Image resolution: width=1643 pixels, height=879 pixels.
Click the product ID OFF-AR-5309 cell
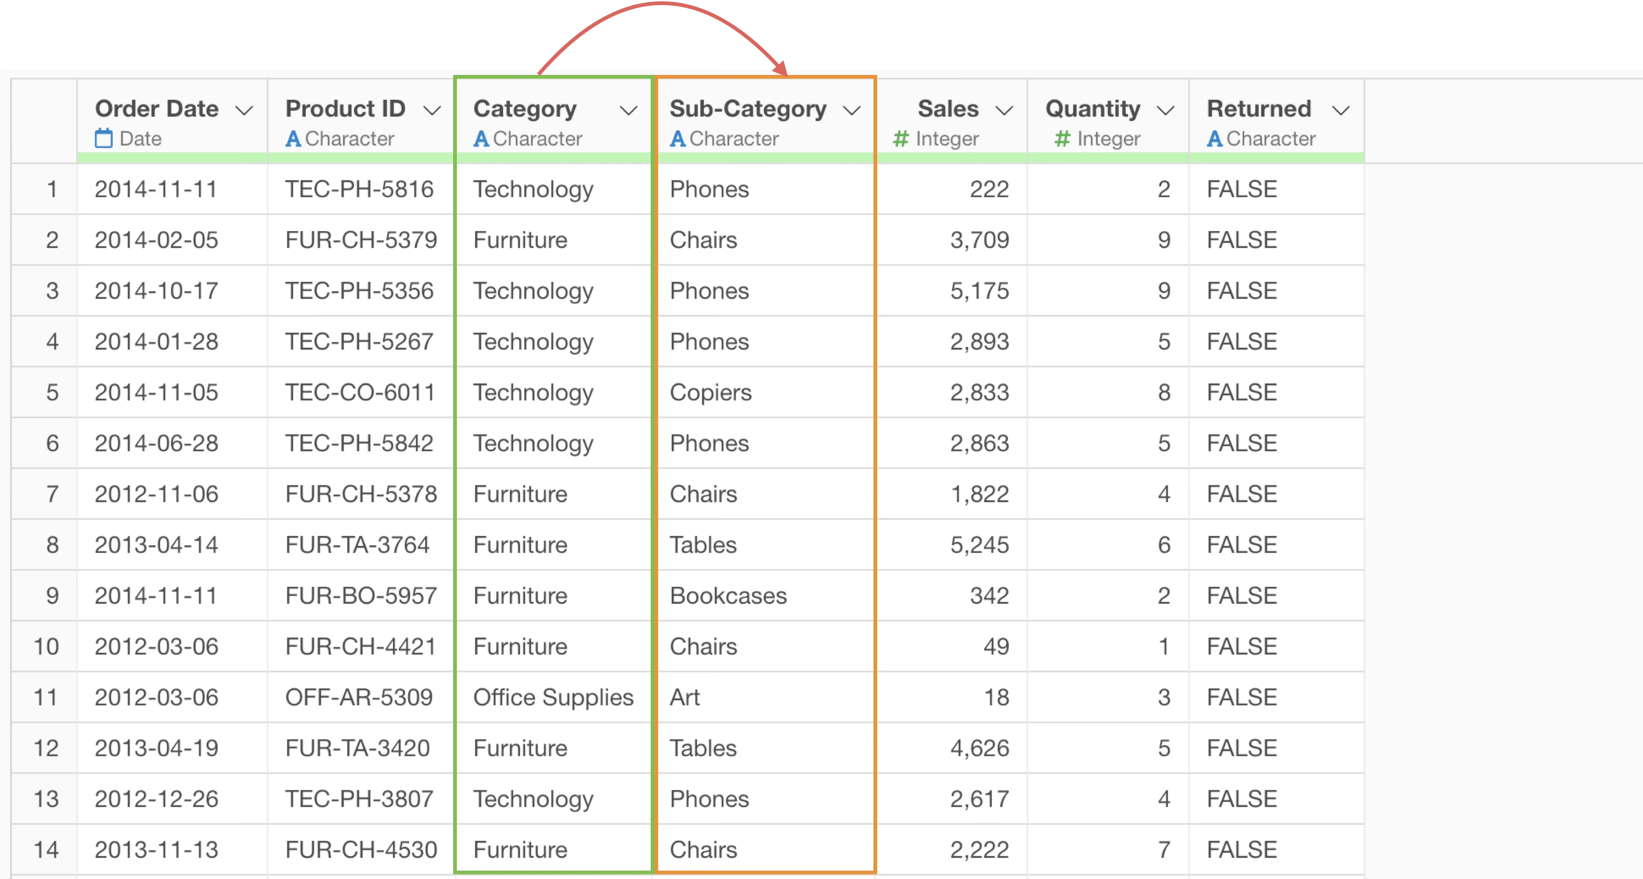pos(361,697)
